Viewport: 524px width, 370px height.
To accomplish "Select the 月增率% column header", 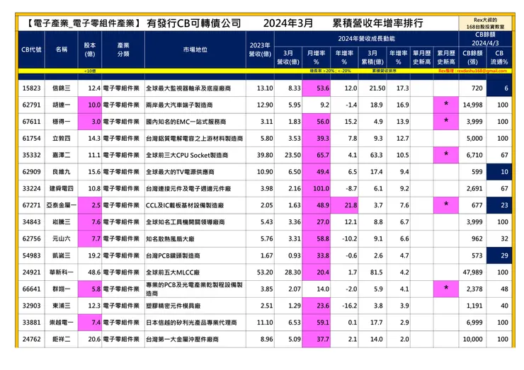I will pos(316,57).
